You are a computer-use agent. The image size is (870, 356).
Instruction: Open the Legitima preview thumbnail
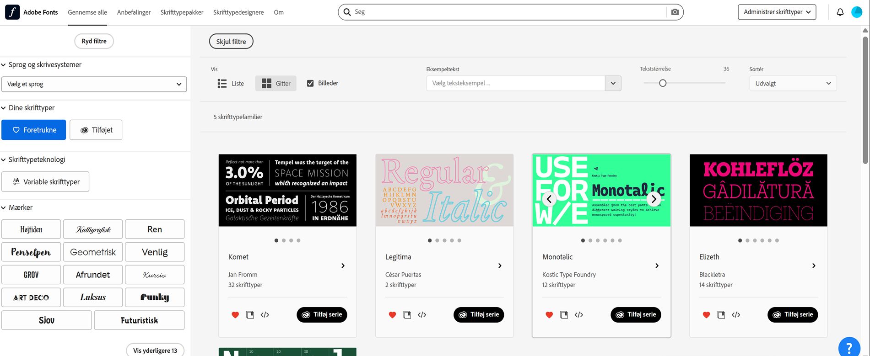(x=444, y=191)
